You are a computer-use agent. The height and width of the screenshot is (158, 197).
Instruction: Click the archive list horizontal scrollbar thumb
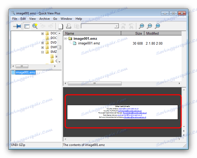tap(95, 83)
